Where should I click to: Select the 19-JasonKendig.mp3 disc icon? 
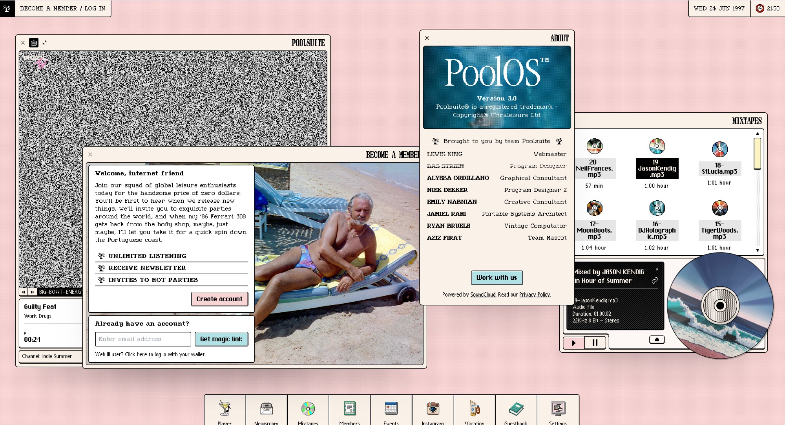point(657,146)
